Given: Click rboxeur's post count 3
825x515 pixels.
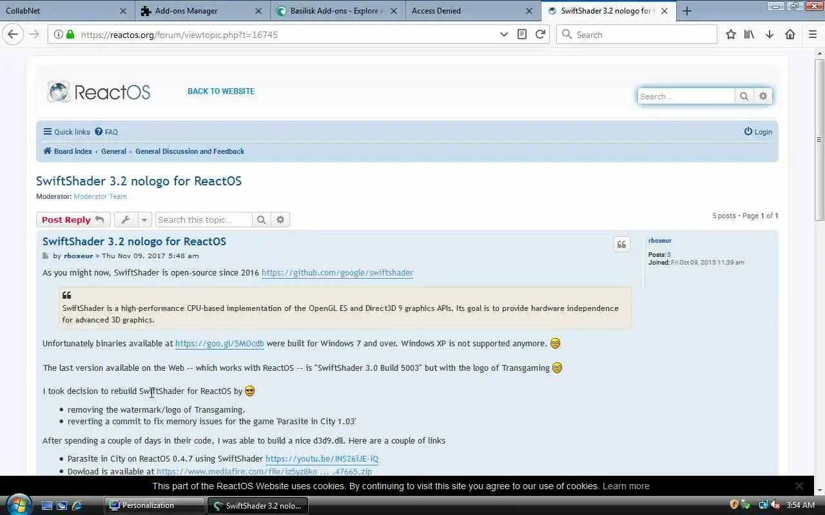Looking at the screenshot, I should (x=668, y=255).
